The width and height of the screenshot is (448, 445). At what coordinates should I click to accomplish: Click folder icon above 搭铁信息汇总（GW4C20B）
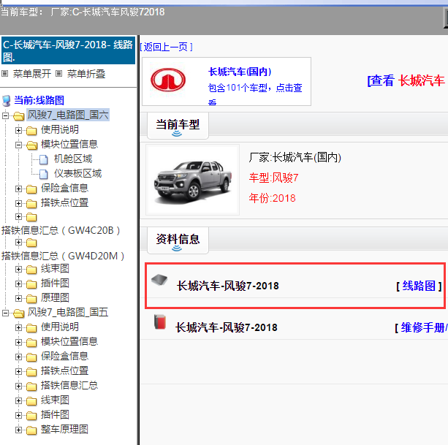[x=31, y=217]
